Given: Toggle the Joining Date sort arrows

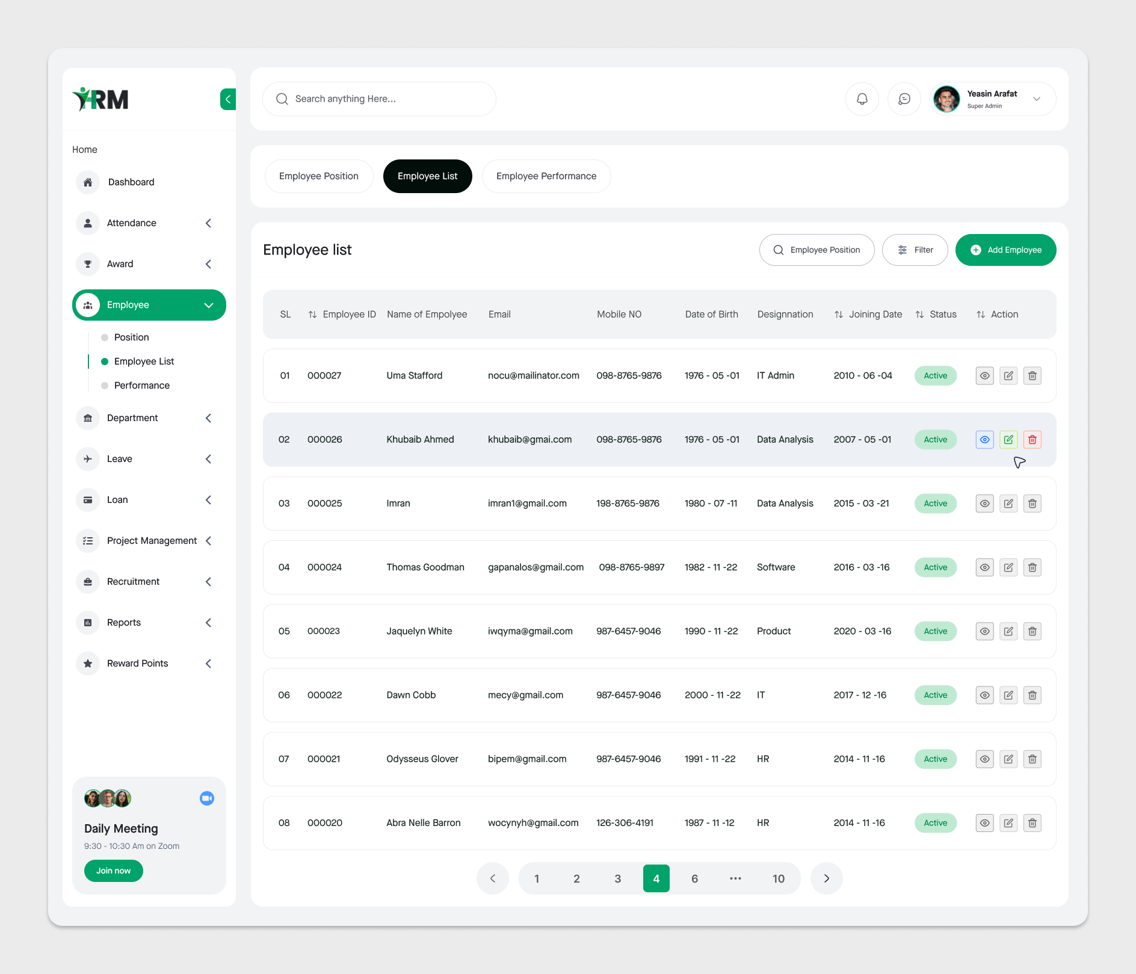Looking at the screenshot, I should [839, 314].
